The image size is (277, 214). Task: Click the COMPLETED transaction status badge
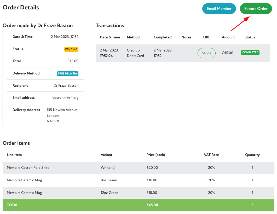pyautogui.click(x=250, y=53)
